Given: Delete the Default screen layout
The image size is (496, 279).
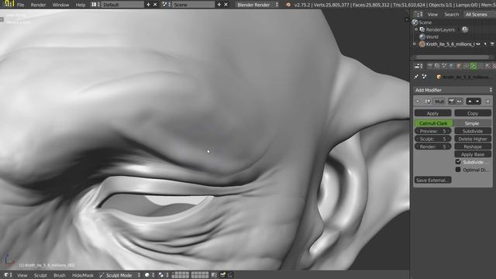Looking at the screenshot, I should coord(155,5).
